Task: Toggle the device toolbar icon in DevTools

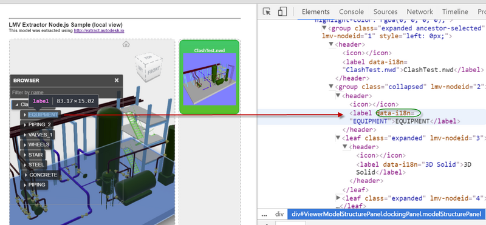Action: (282, 12)
